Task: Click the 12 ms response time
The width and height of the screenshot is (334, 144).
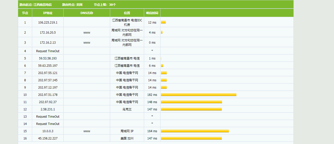Action: (x=152, y=22)
